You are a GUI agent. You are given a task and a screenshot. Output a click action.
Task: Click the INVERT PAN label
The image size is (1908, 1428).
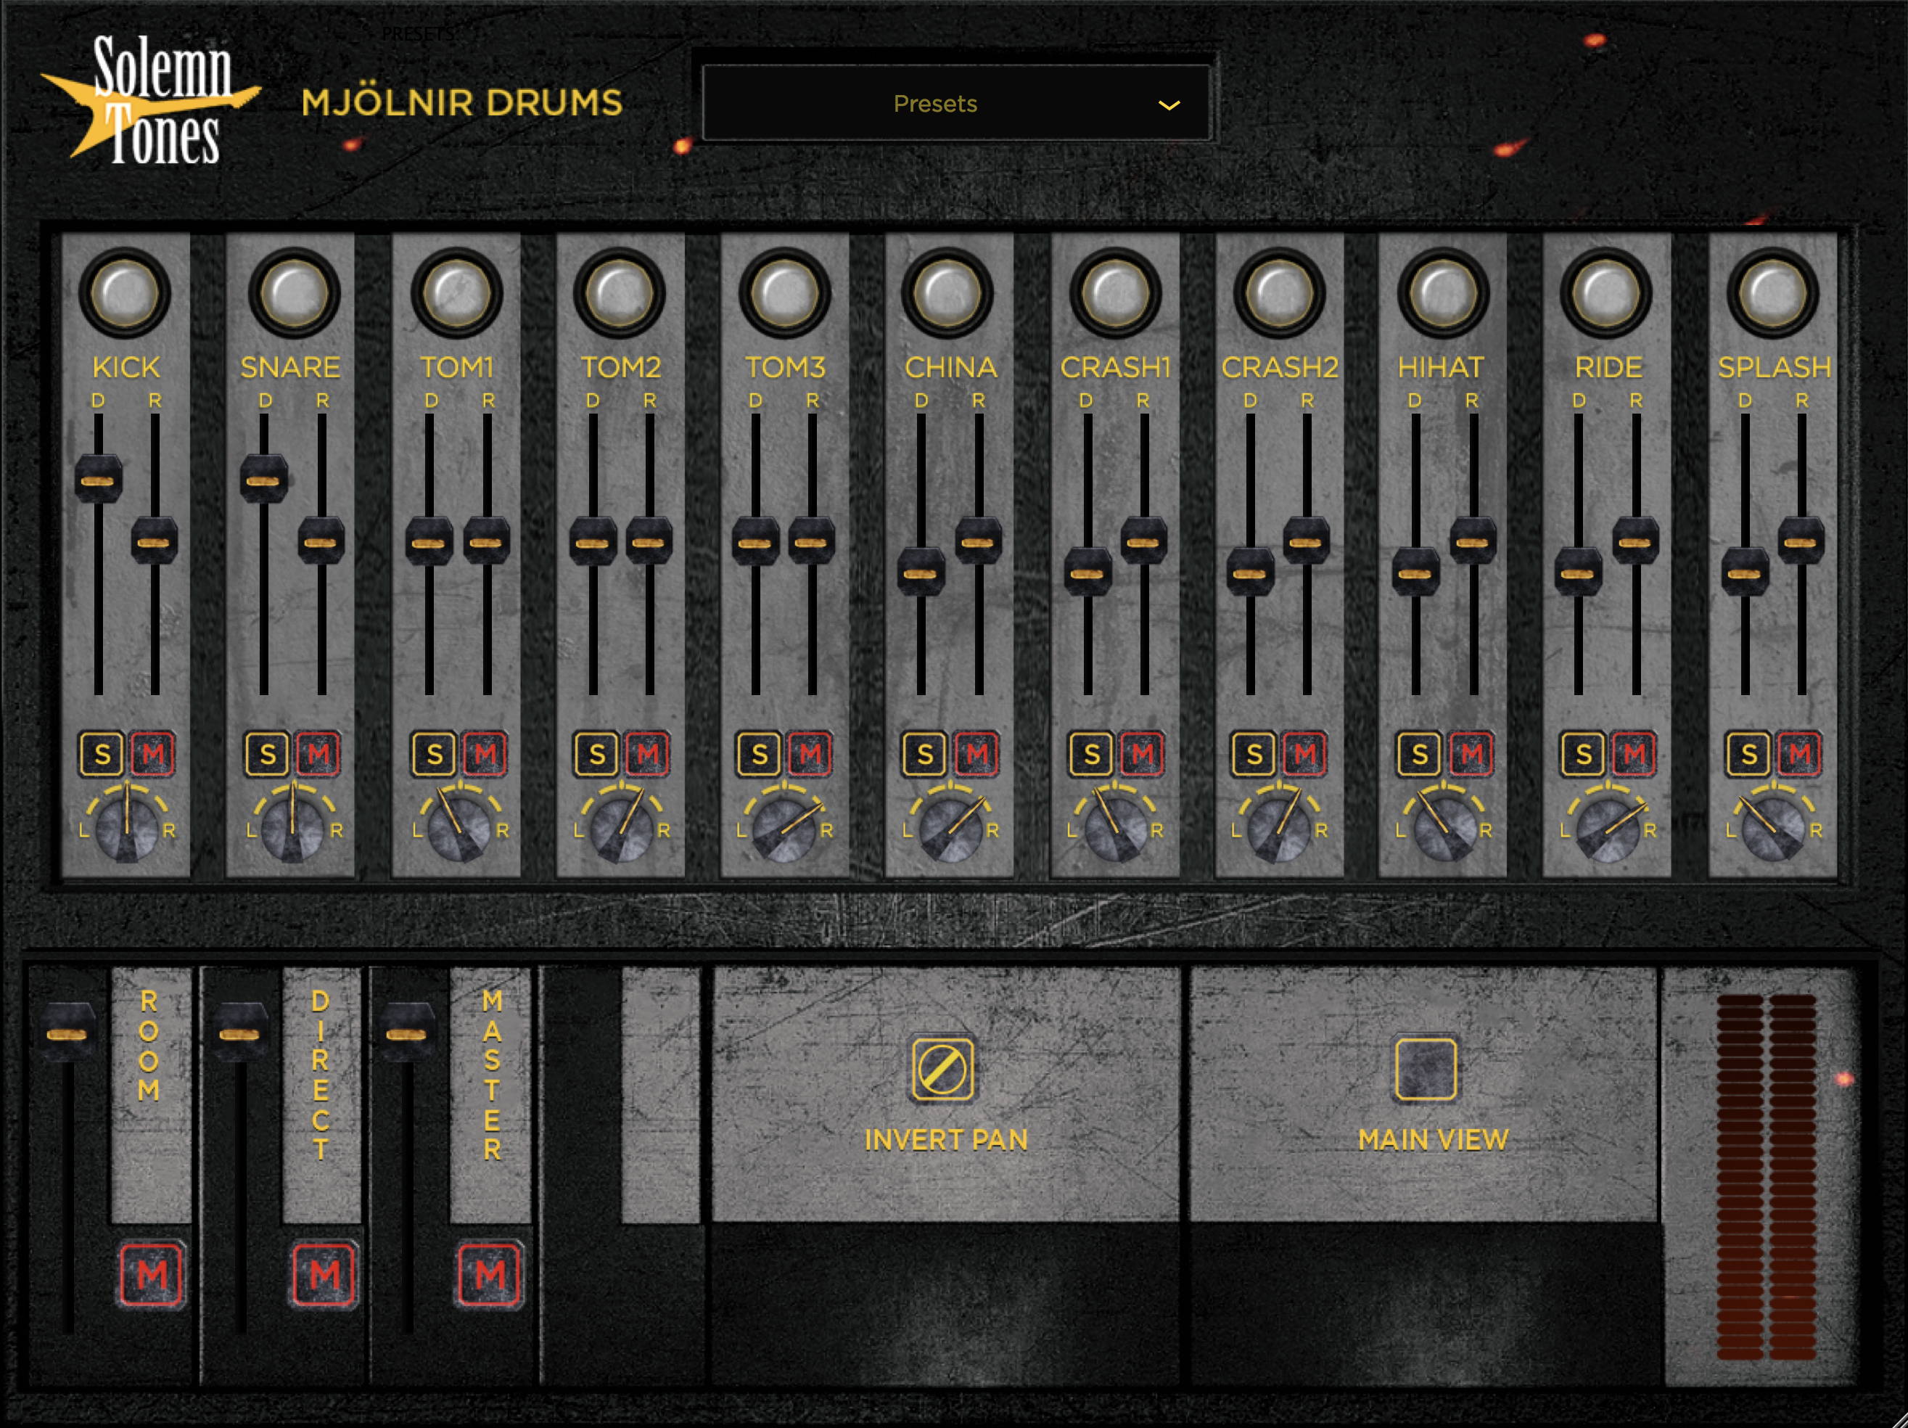click(945, 1140)
